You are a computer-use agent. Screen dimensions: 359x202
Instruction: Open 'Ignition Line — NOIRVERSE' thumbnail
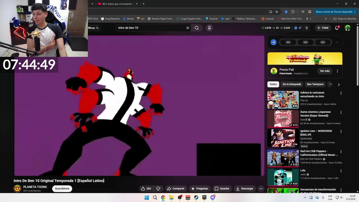[x=283, y=138]
